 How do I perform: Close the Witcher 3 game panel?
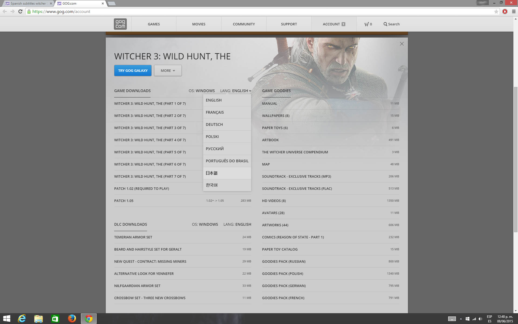(x=402, y=44)
